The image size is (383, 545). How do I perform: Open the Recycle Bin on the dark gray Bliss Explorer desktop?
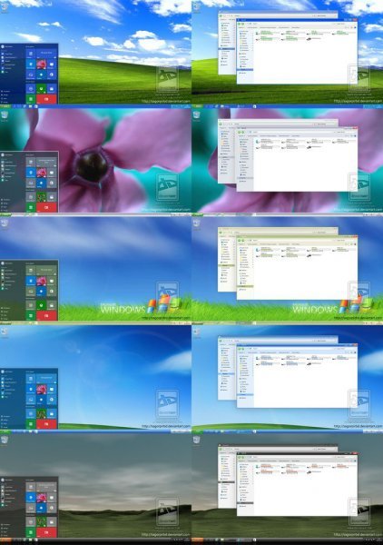[196, 441]
